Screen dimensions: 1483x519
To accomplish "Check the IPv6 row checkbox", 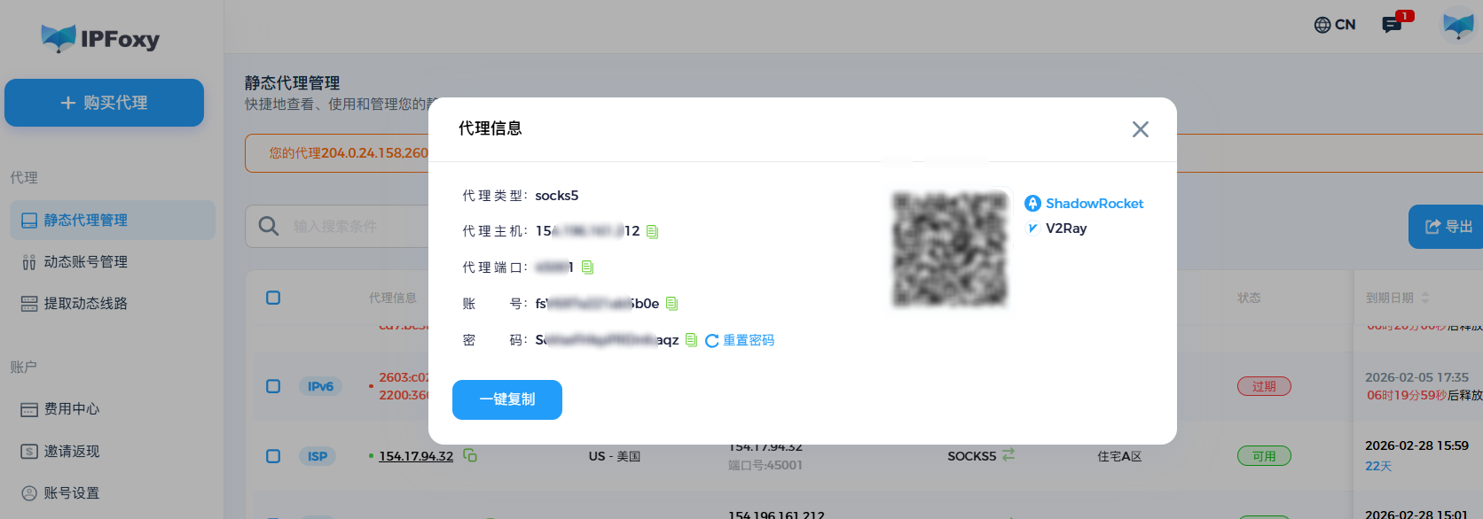I will coord(273,386).
